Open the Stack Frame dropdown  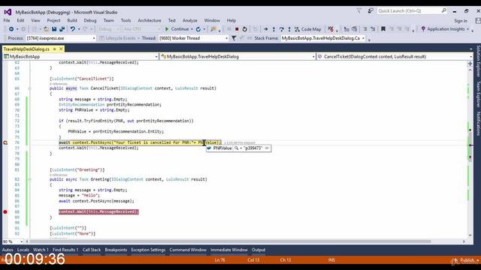click(363, 38)
